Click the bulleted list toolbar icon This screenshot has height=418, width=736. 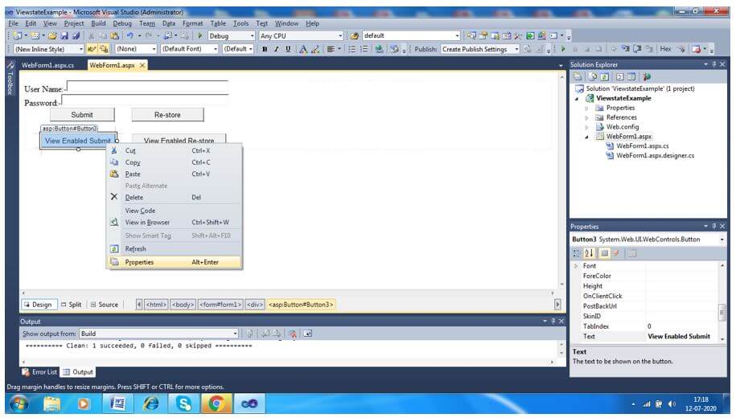pyautogui.click(x=352, y=49)
